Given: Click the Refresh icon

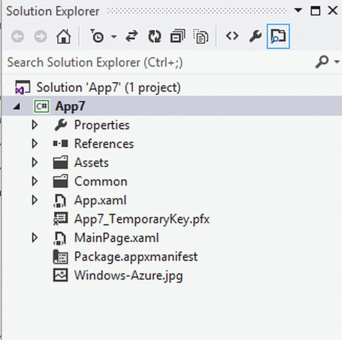Looking at the screenshot, I should pos(155,37).
